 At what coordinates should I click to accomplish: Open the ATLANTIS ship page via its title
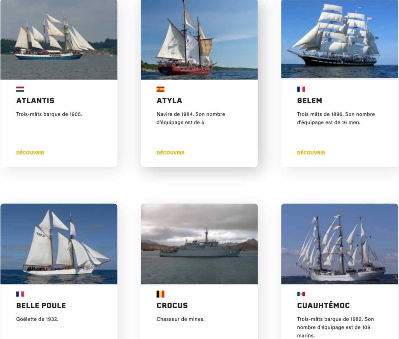35,101
